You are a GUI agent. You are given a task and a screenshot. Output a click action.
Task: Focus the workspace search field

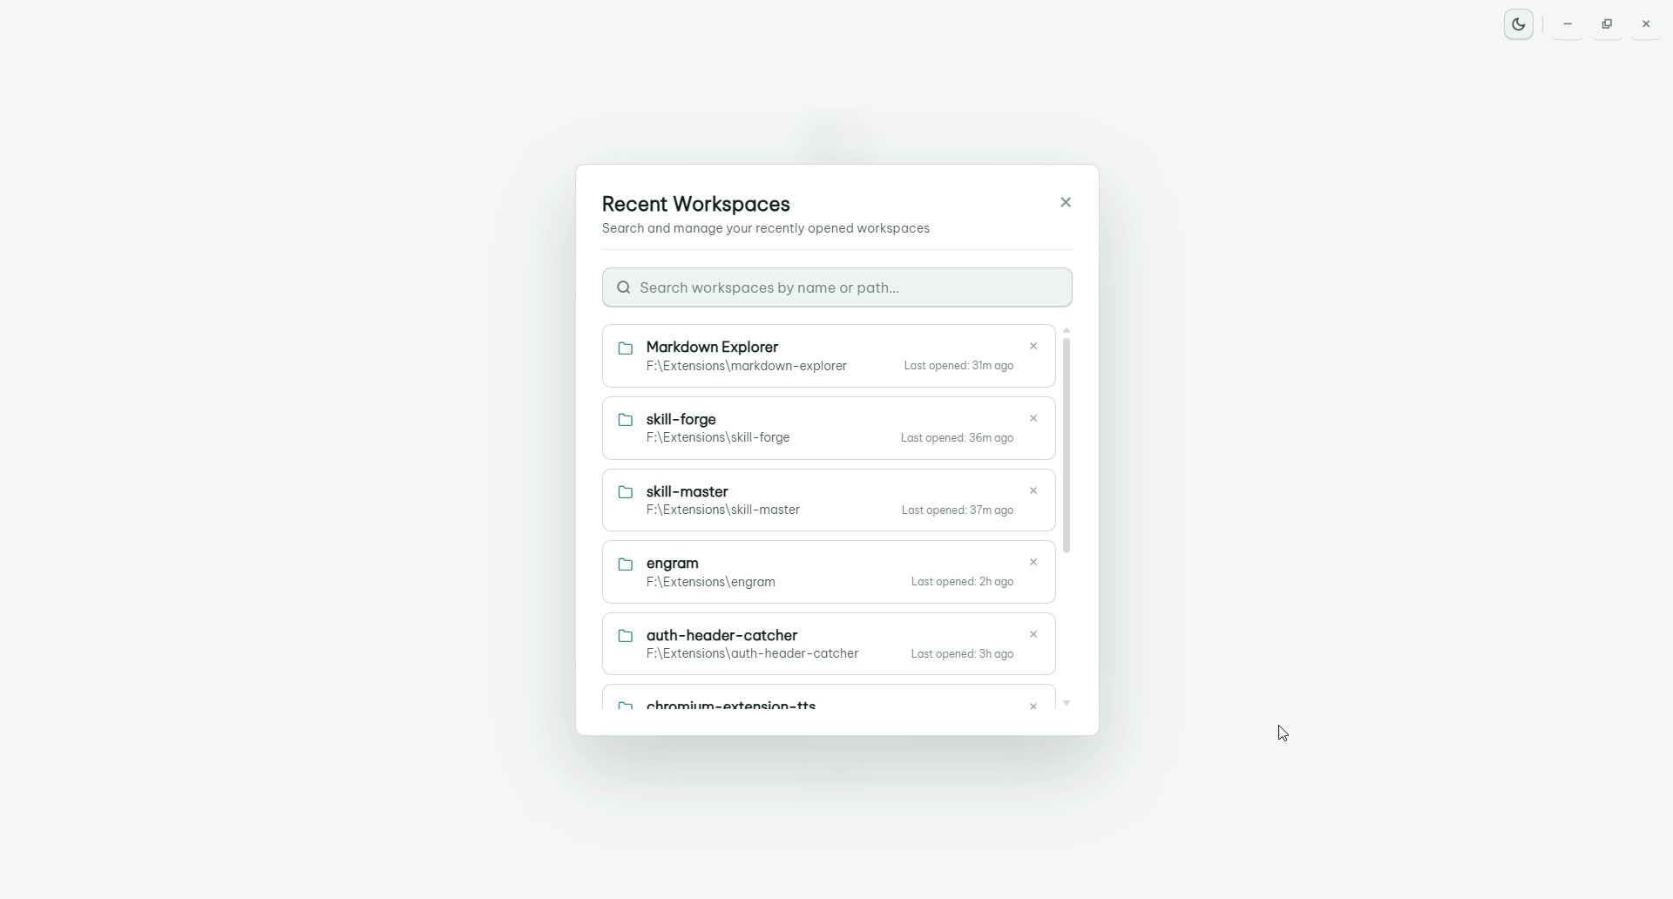click(836, 287)
